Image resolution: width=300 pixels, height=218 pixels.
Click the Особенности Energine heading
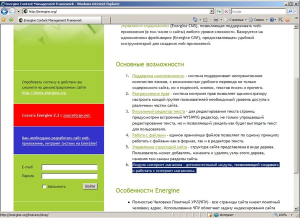pyautogui.click(x=147, y=190)
